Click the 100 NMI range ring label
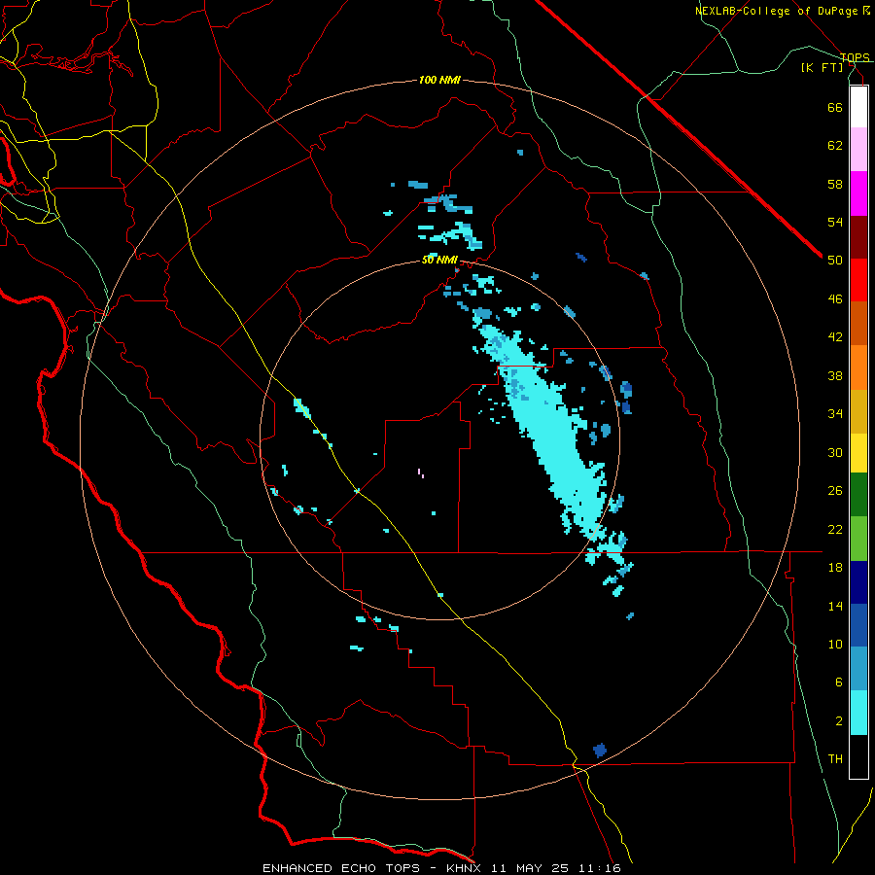Image resolution: width=875 pixels, height=875 pixels. pyautogui.click(x=439, y=80)
